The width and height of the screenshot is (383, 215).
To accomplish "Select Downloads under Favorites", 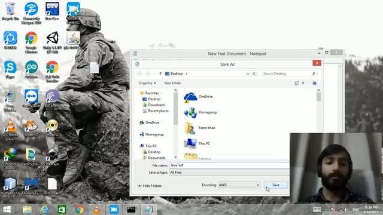I will coord(154,105).
